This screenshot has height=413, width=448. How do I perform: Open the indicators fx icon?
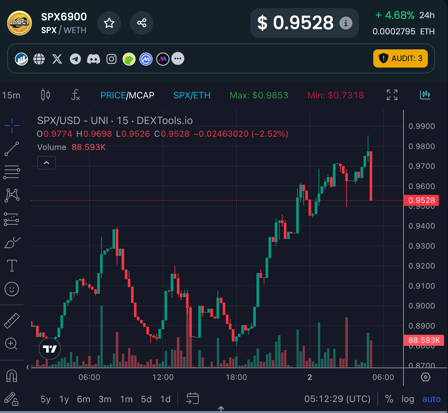(x=75, y=95)
